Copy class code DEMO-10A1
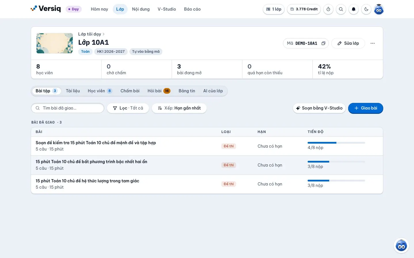This screenshot has width=414, height=258. (323, 43)
